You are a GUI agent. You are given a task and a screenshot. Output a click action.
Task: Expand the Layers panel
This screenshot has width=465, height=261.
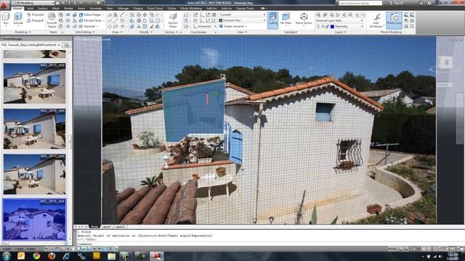tap(340, 32)
